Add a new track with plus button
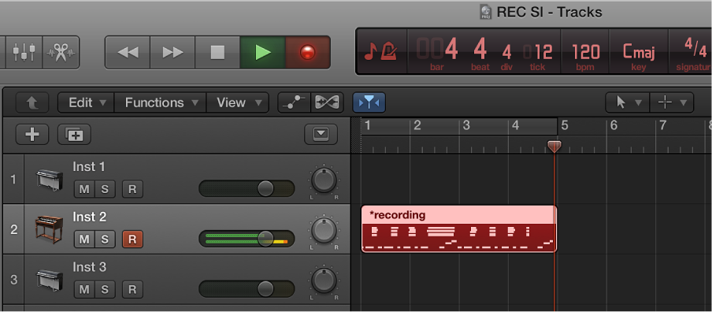The image size is (712, 312). [32, 135]
